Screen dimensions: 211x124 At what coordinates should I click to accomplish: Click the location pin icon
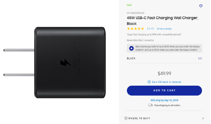tap(126, 118)
